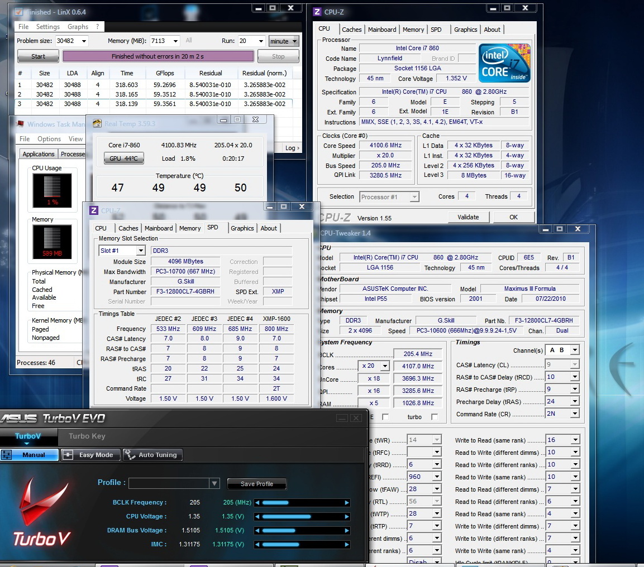
Task: Open the minute unit dropdown in LinX
Action: pos(283,41)
